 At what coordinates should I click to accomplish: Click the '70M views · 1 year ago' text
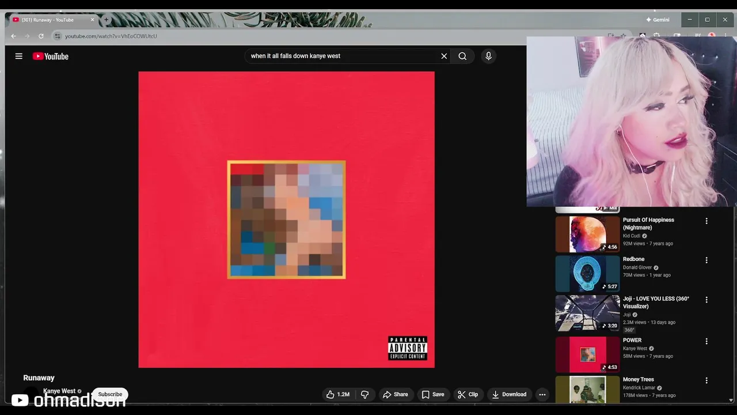click(x=647, y=275)
